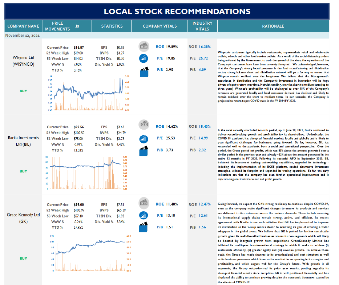This screenshot has height=285, width=339.
Task: Click Barita company ROE 14.62%
Action: [x=172, y=126]
